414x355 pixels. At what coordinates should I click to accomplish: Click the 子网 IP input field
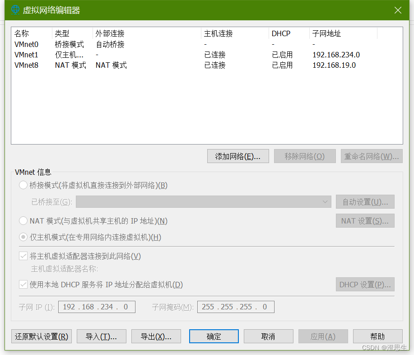pos(97,307)
